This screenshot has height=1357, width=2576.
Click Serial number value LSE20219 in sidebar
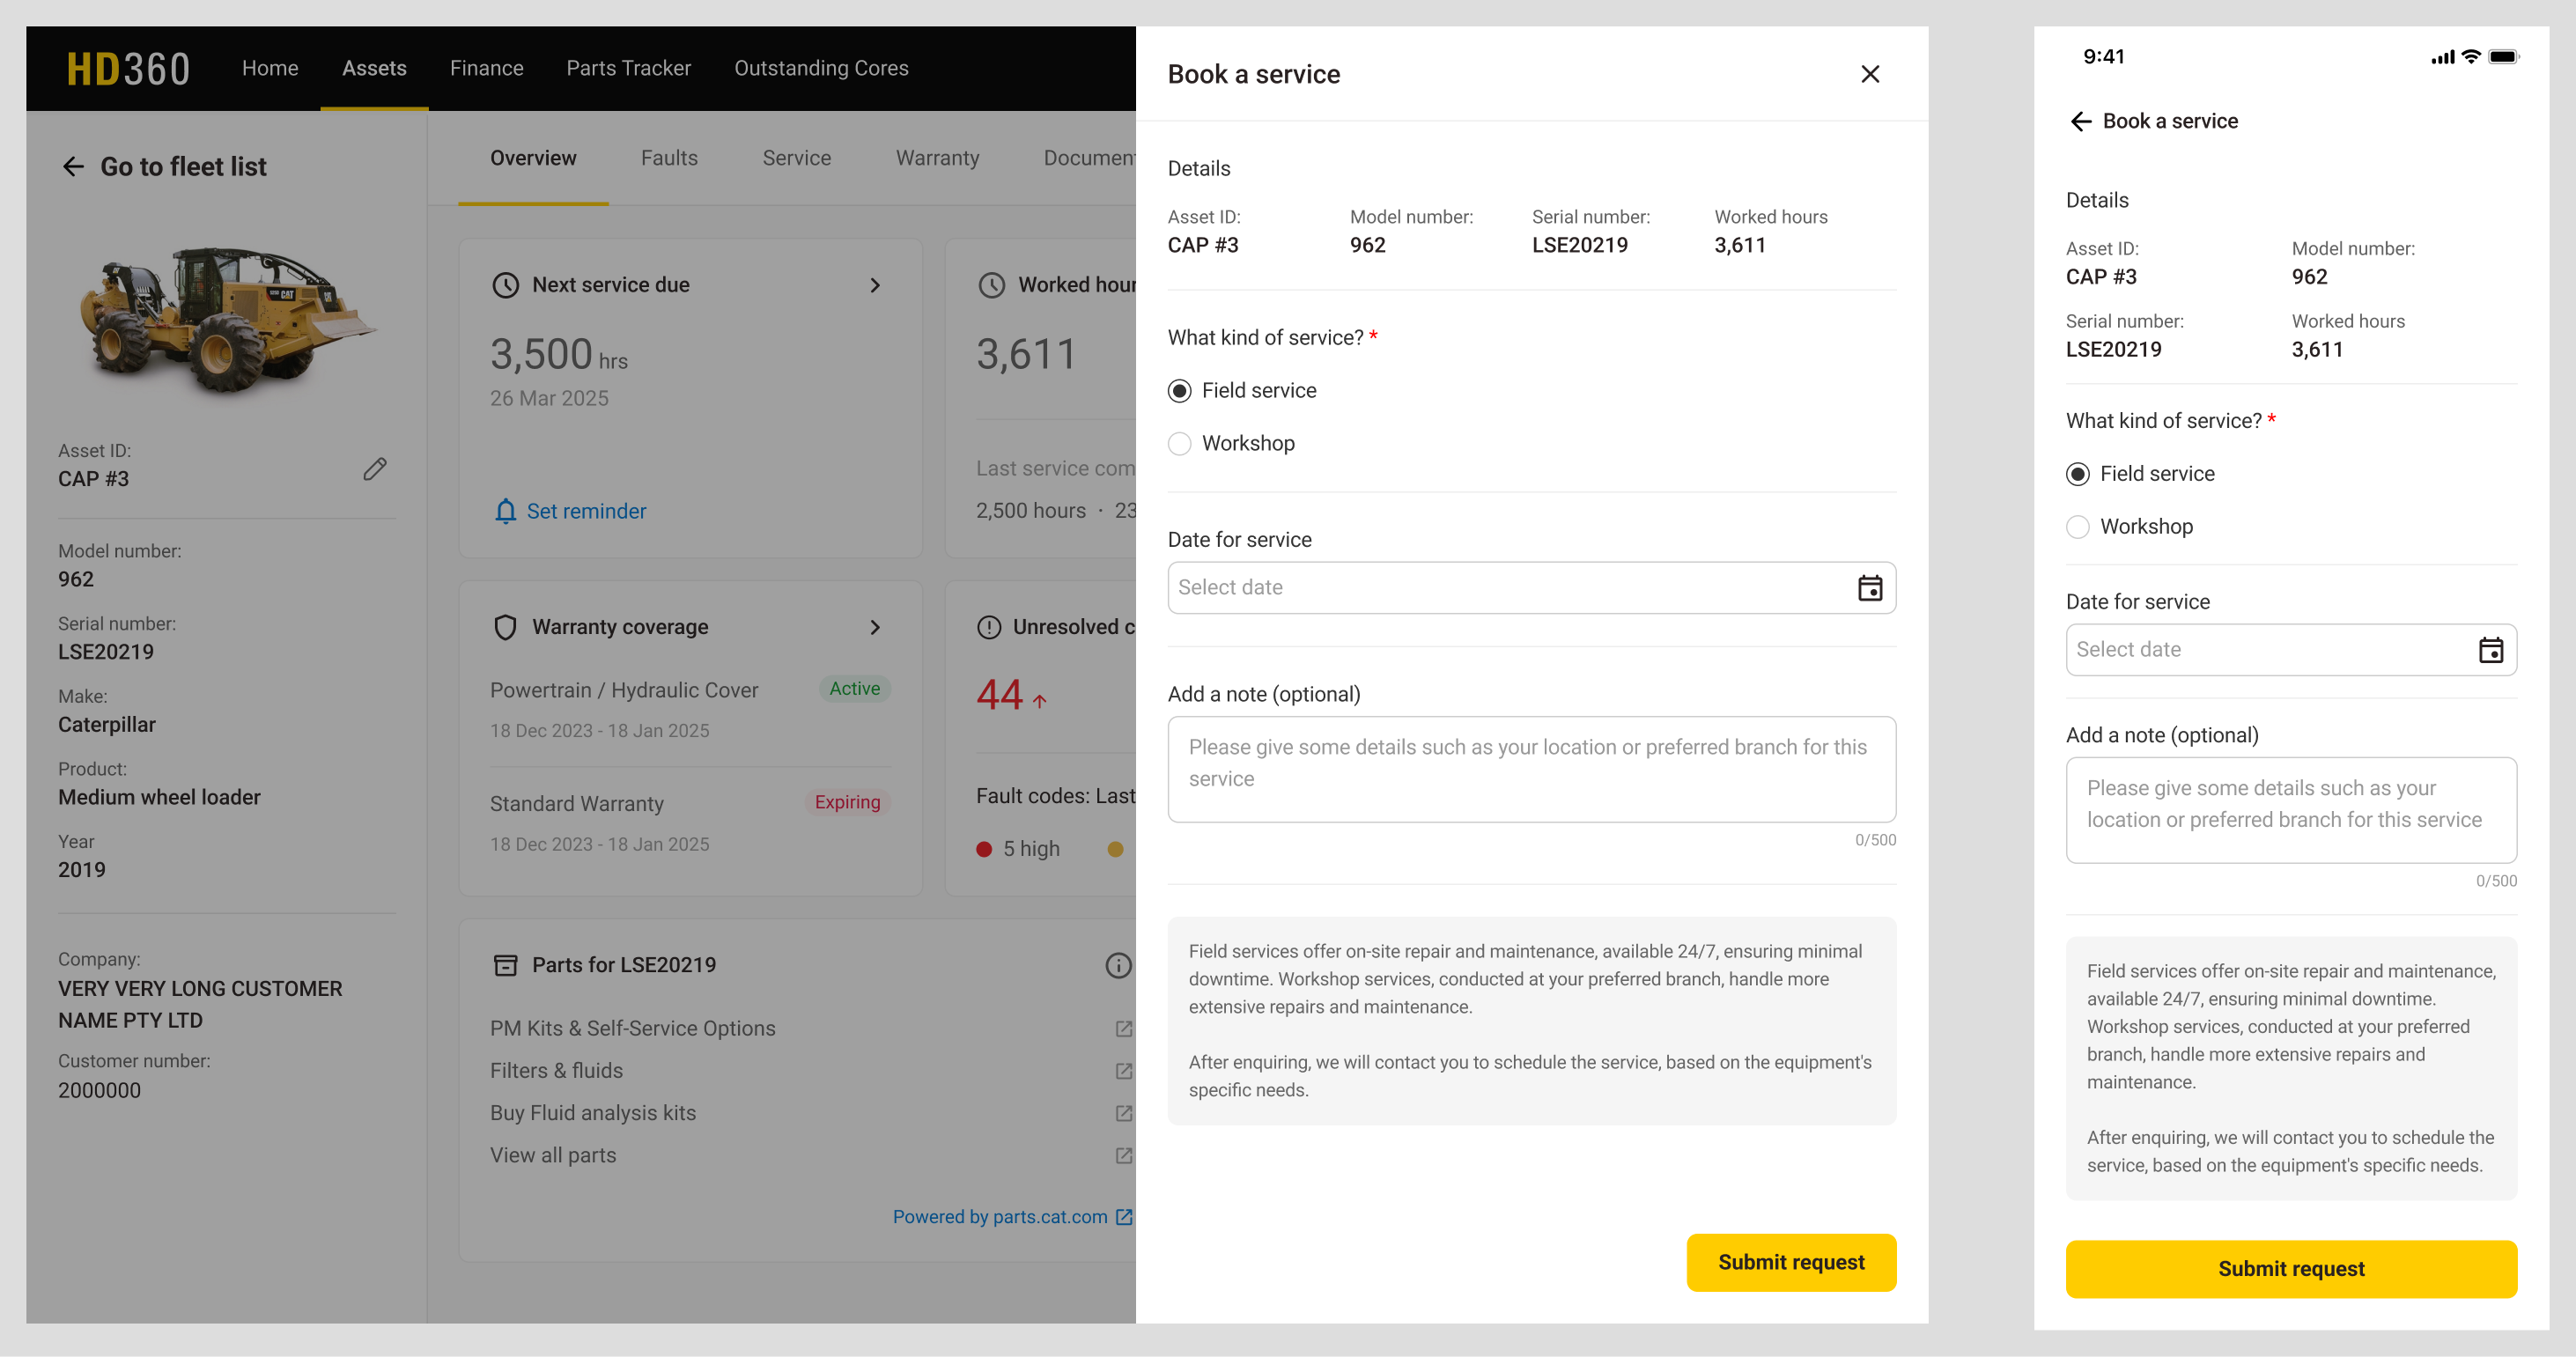(x=106, y=652)
